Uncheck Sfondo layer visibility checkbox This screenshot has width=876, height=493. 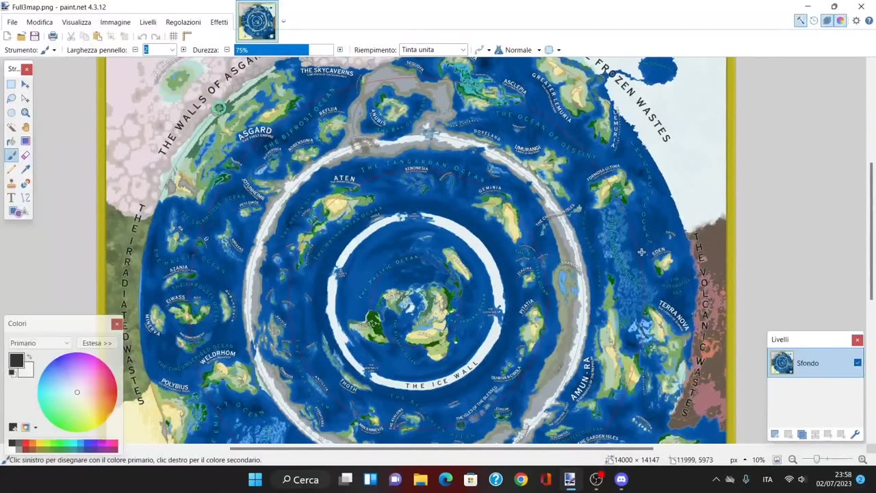click(x=858, y=363)
